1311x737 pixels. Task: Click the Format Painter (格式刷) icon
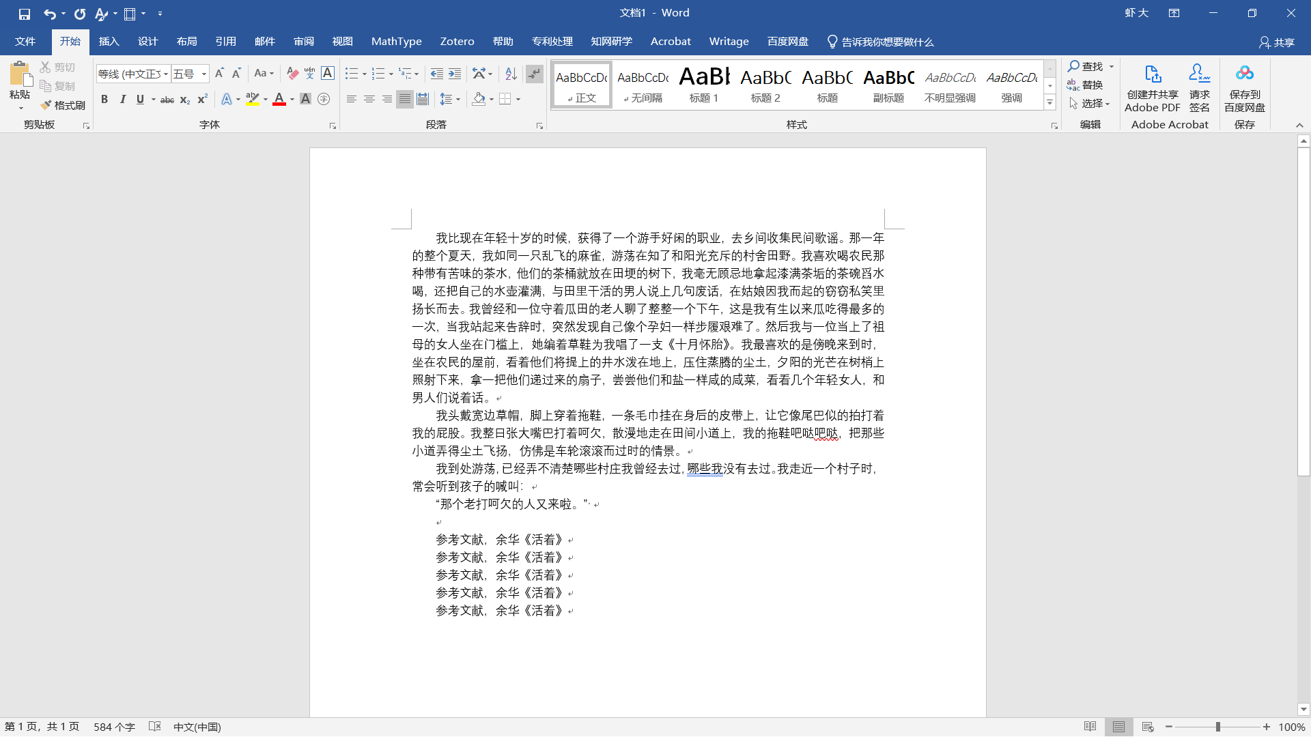(46, 105)
